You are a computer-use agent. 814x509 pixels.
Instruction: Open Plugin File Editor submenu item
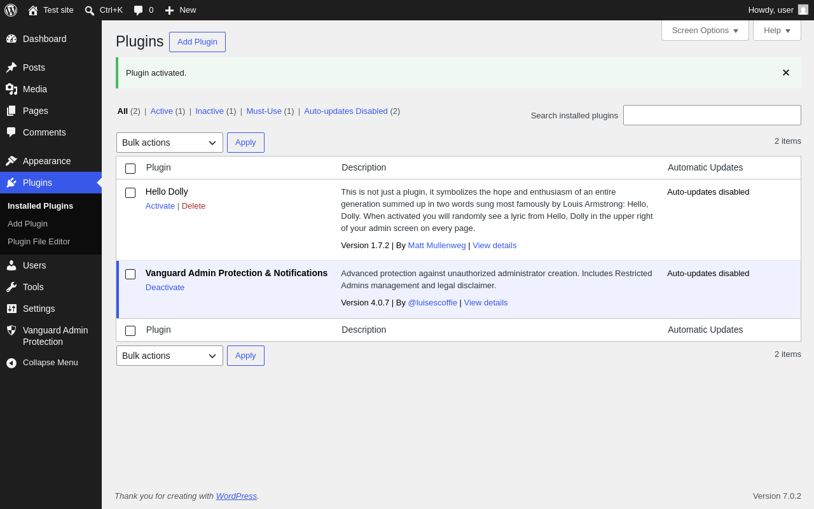pyautogui.click(x=39, y=242)
